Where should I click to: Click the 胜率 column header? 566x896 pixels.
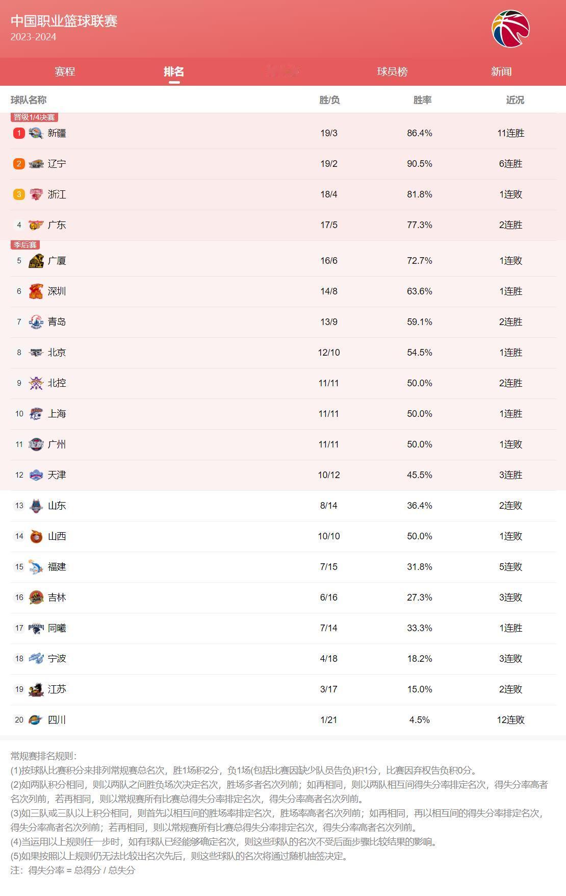click(422, 100)
